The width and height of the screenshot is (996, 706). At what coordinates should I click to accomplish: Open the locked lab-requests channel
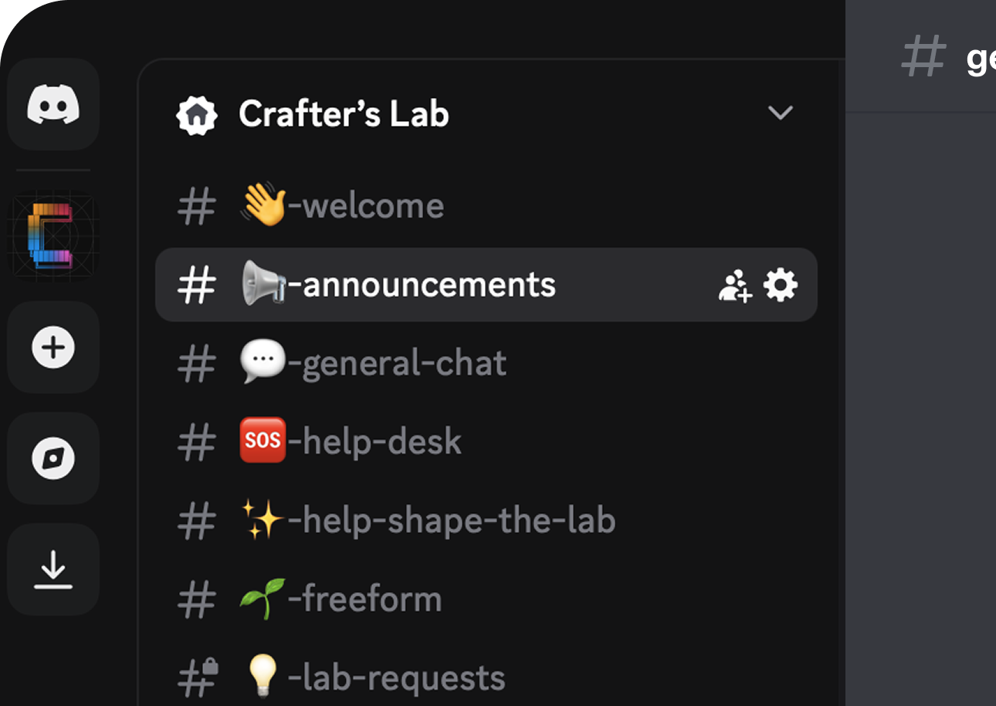pyautogui.click(x=395, y=678)
